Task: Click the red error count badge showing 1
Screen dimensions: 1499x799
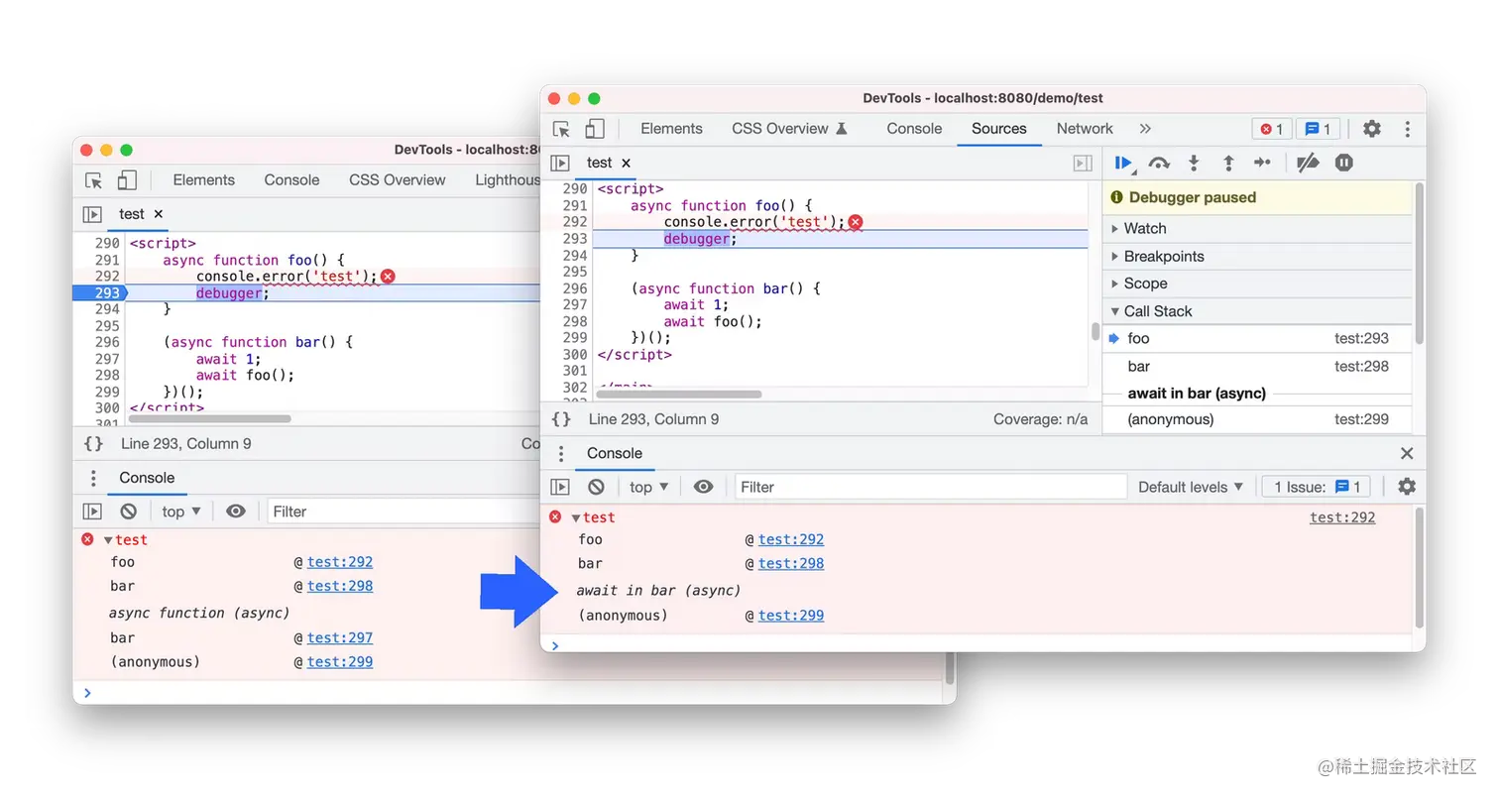Action: click(1272, 129)
